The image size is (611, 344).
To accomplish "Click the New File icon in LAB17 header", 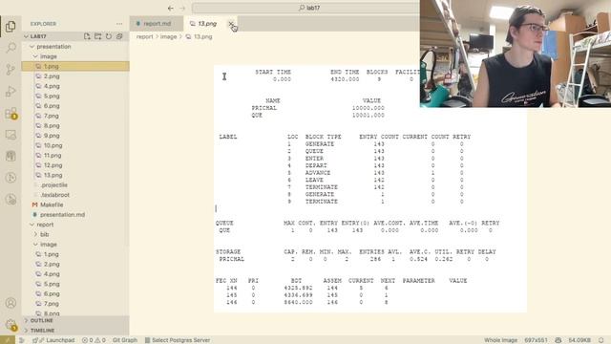I will 87,36.
